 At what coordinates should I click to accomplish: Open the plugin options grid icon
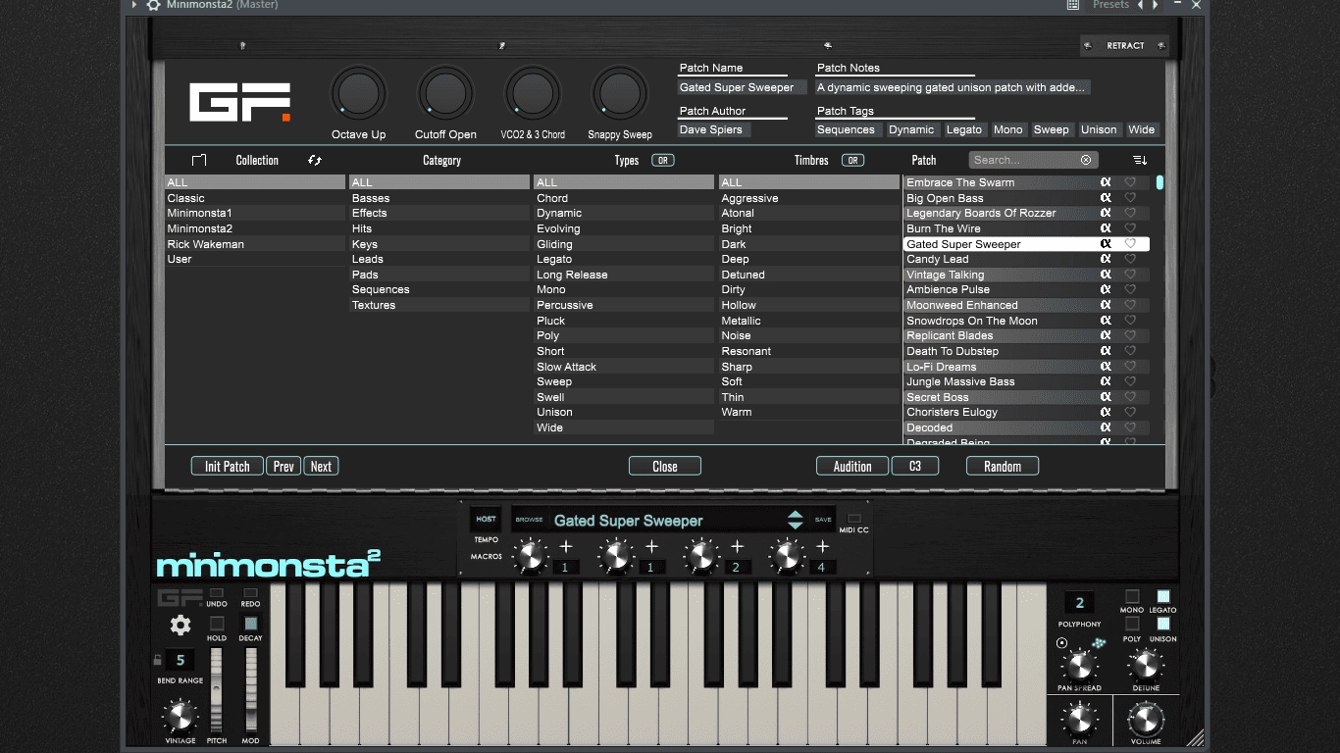[x=1073, y=5]
